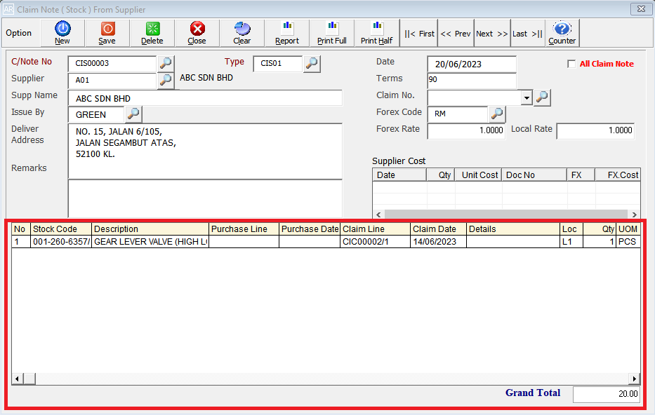This screenshot has width=655, height=415.
Task: Click the Details column header
Action: coord(513,229)
